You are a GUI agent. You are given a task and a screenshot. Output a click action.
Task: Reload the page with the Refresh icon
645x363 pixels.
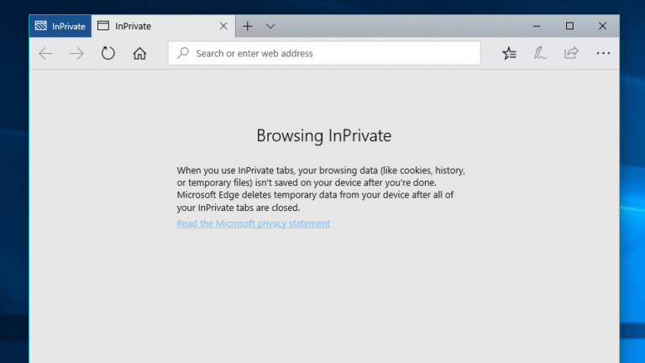(108, 53)
